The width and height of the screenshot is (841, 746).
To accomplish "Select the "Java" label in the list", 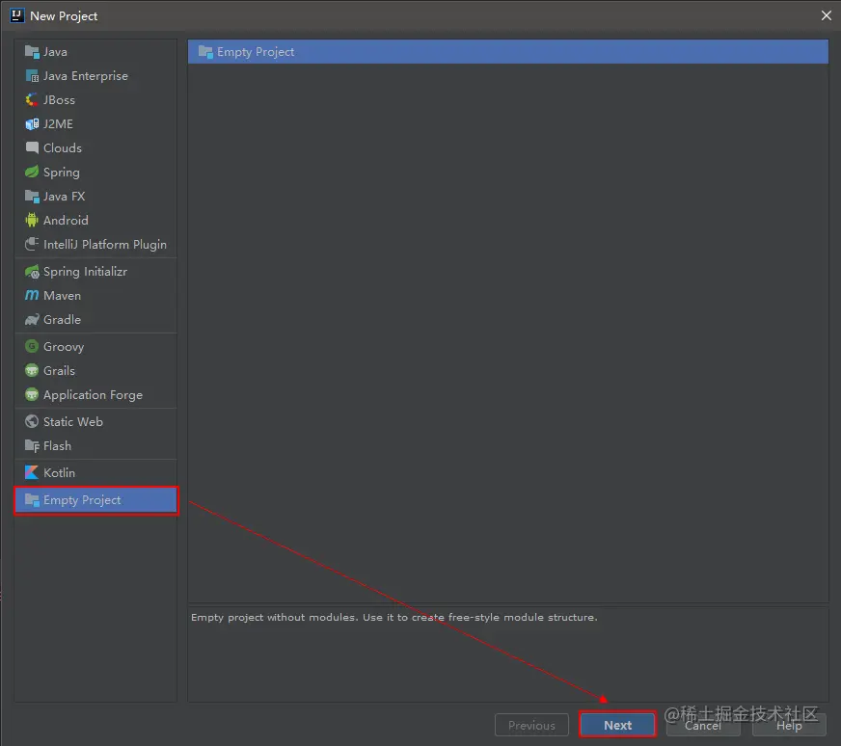I will click(55, 52).
